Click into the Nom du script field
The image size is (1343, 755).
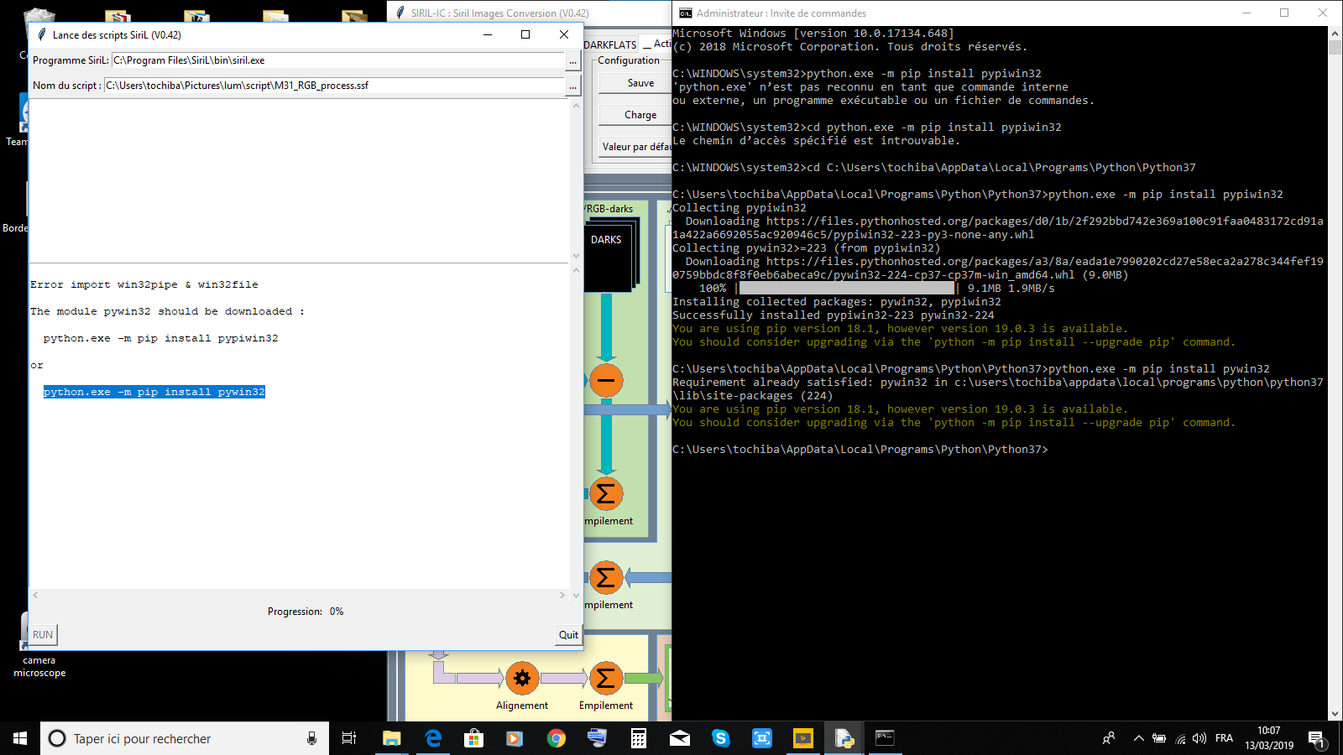click(x=334, y=86)
